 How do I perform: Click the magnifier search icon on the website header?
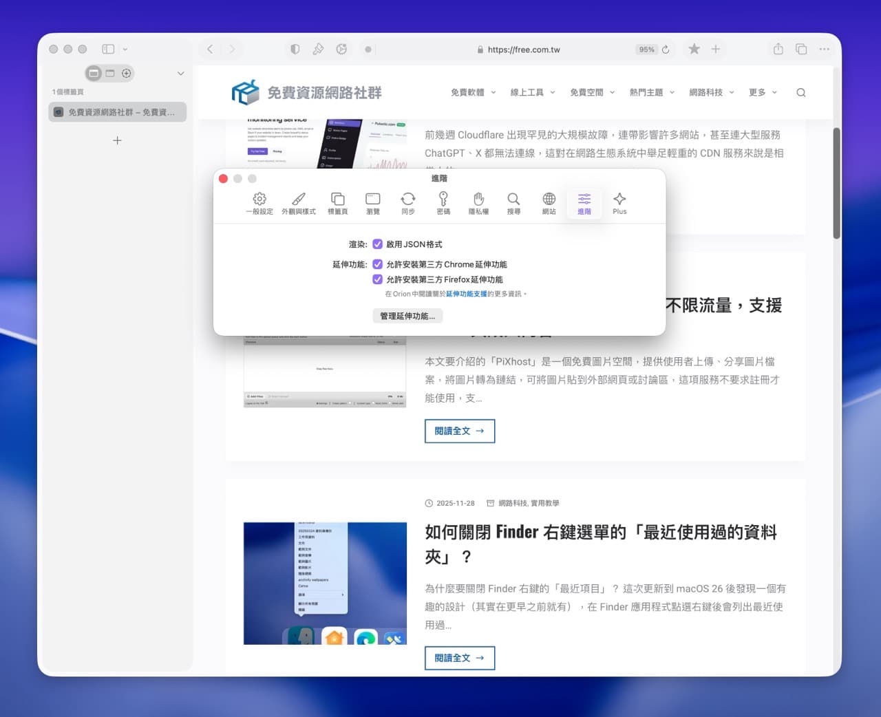800,92
